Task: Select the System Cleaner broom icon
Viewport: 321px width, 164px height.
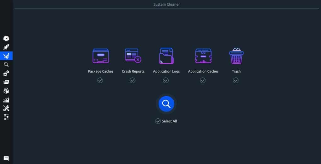Action: coord(6,56)
